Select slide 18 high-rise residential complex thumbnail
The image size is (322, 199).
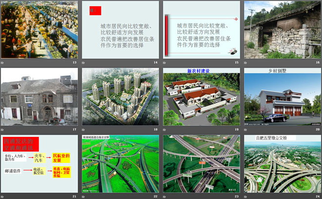pyautogui.click(x=121, y=97)
